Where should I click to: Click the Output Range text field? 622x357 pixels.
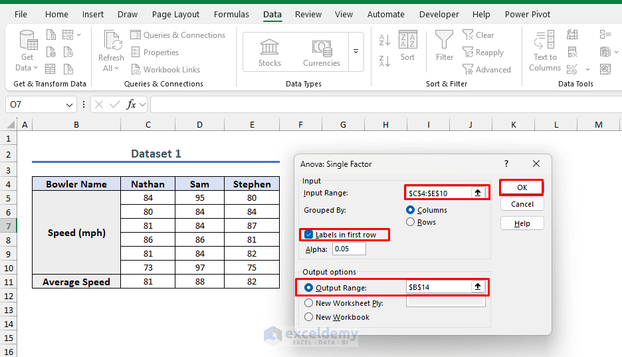point(439,287)
